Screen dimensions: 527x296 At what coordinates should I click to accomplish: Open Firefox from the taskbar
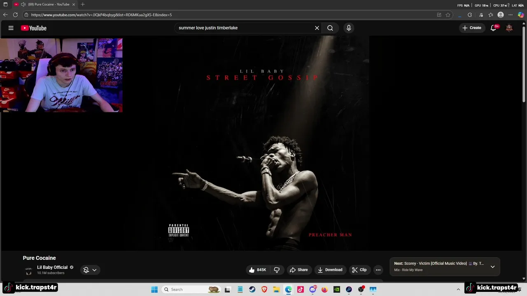point(324,289)
